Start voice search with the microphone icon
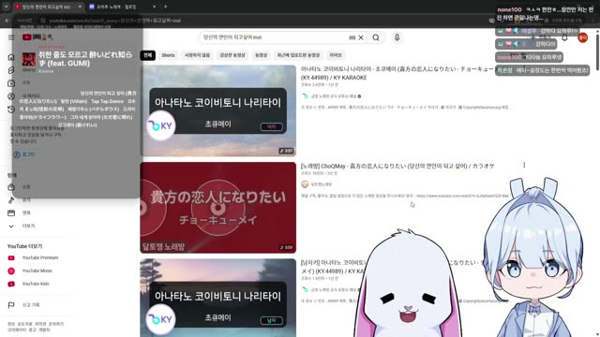 pos(397,37)
